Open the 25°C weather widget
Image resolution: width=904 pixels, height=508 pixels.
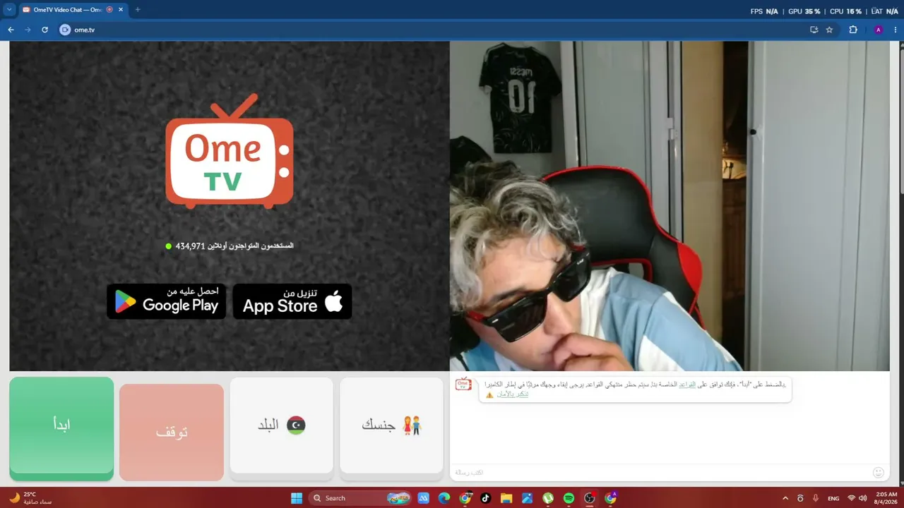pos(30,498)
